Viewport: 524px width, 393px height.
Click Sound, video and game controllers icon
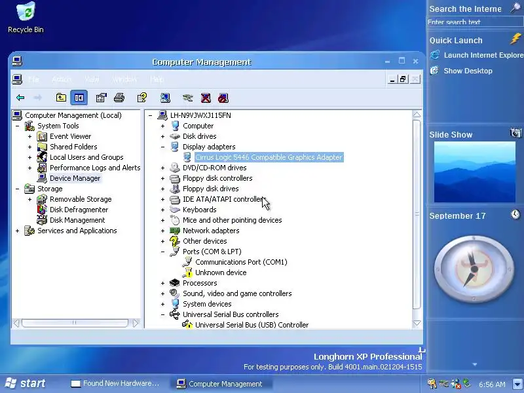pyautogui.click(x=174, y=293)
